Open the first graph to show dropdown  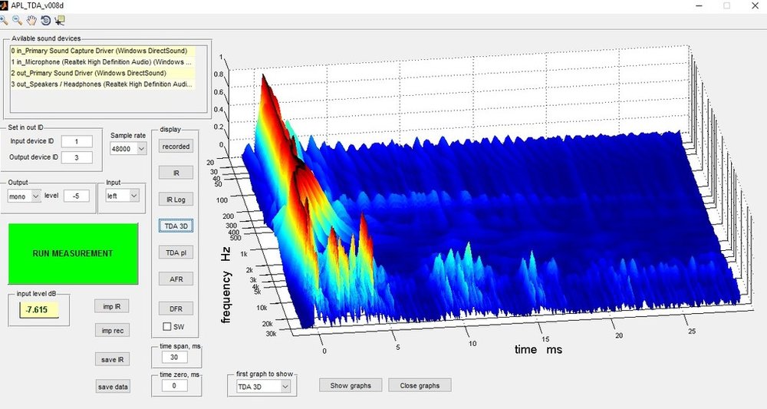[x=263, y=387]
